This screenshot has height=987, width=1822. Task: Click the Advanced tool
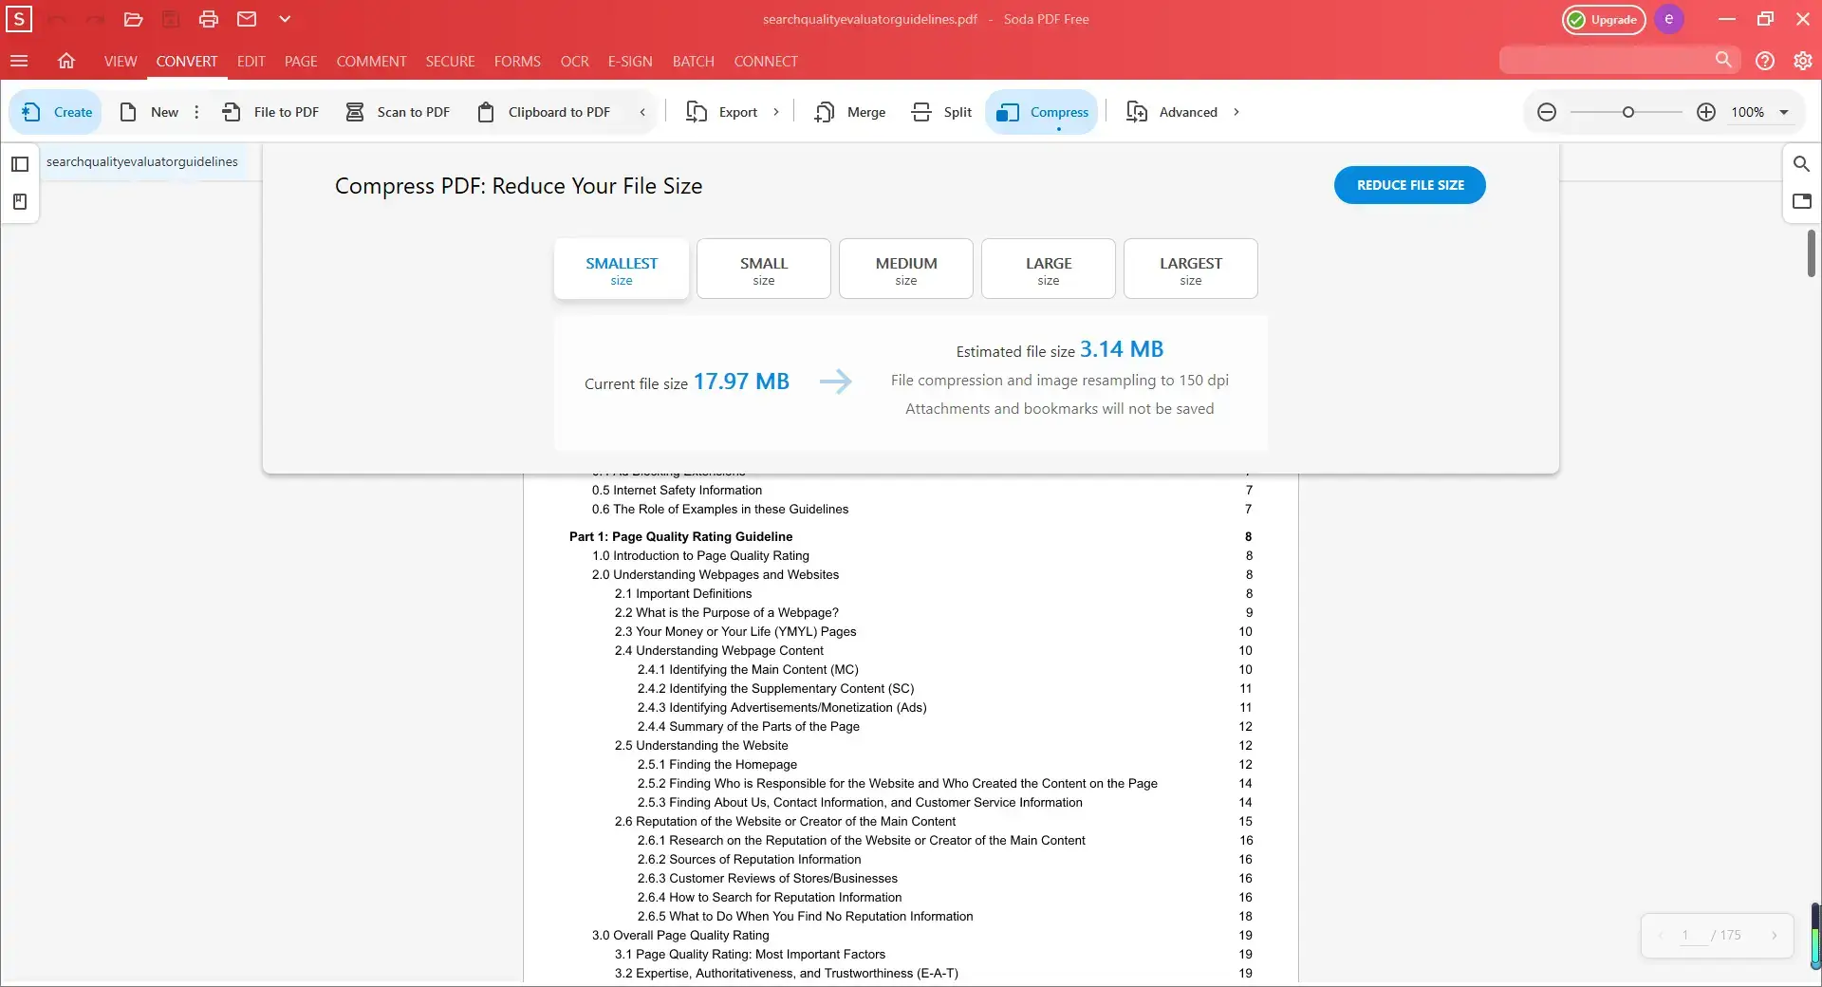click(1171, 112)
